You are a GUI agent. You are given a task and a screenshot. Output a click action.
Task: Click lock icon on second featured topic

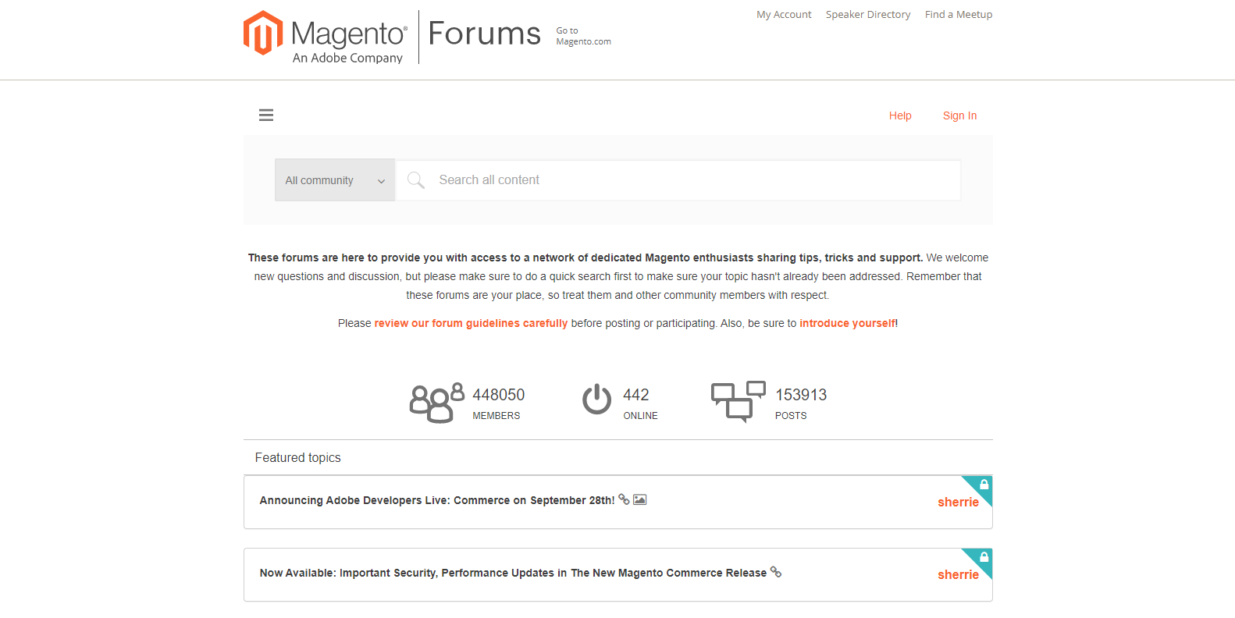coord(984,557)
